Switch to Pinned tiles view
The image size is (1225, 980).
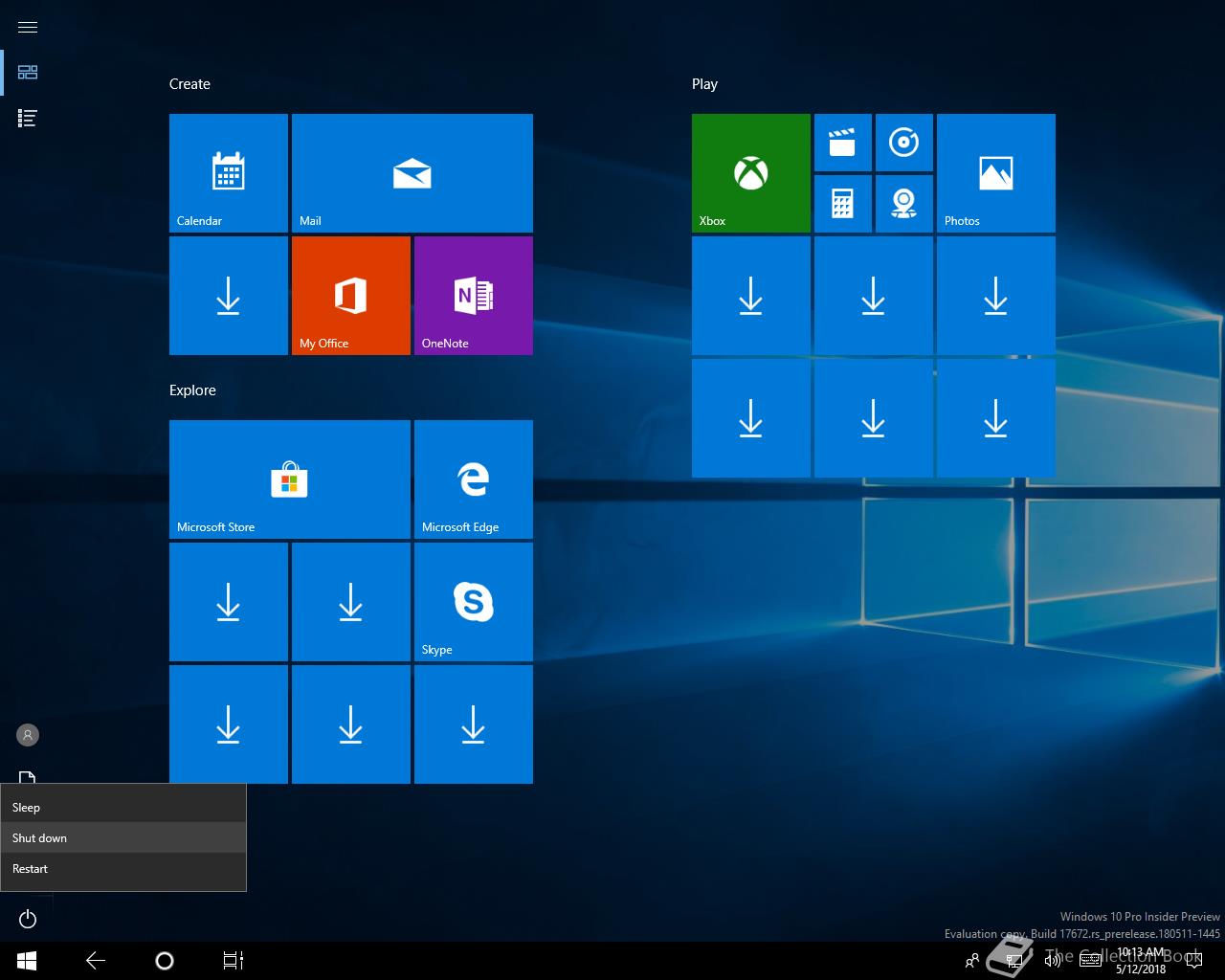(x=28, y=73)
